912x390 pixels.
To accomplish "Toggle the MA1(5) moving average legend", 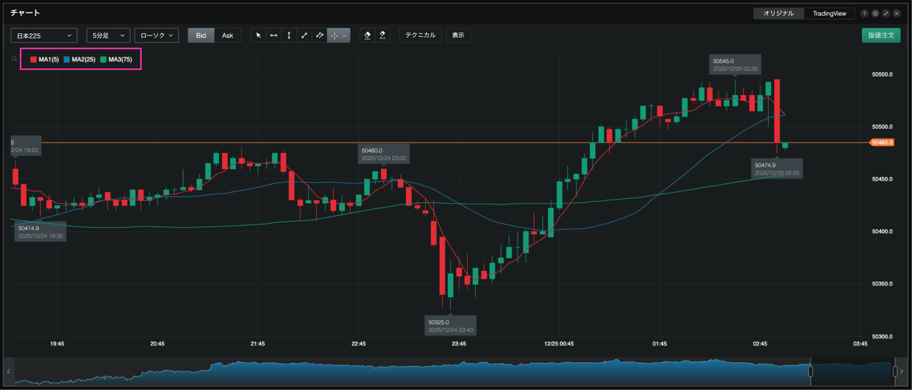I will click(45, 59).
